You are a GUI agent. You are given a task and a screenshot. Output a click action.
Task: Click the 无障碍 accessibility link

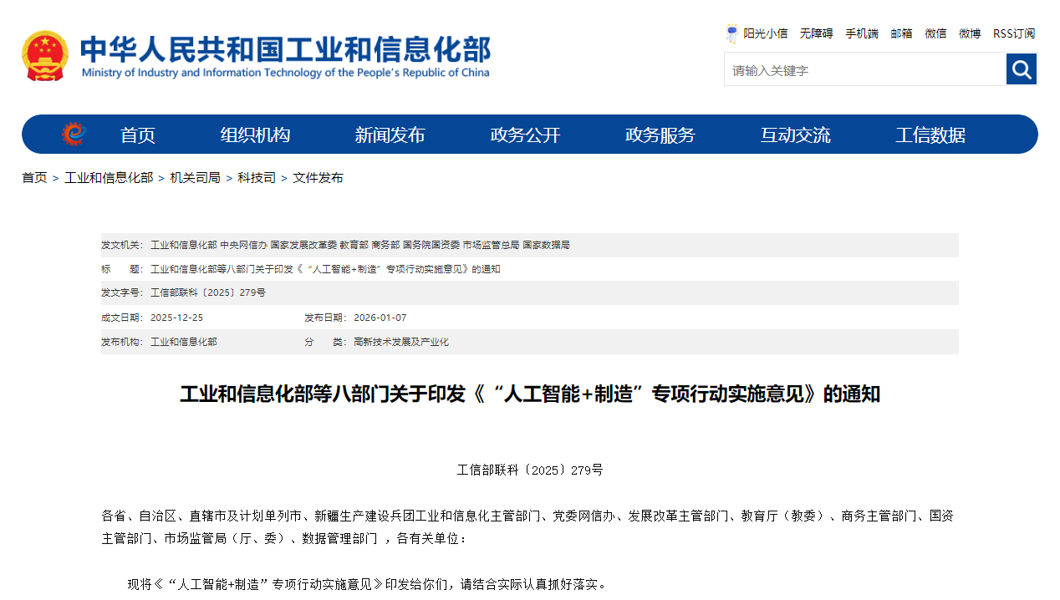pyautogui.click(x=816, y=33)
